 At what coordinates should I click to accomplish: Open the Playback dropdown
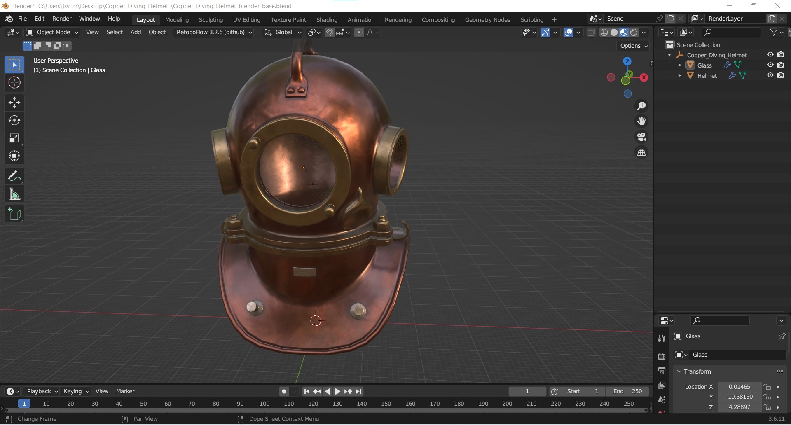click(x=42, y=391)
